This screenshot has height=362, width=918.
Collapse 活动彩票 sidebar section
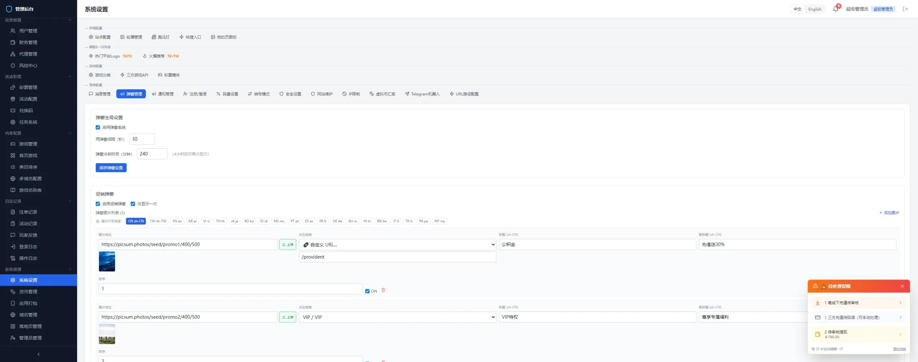38,76
